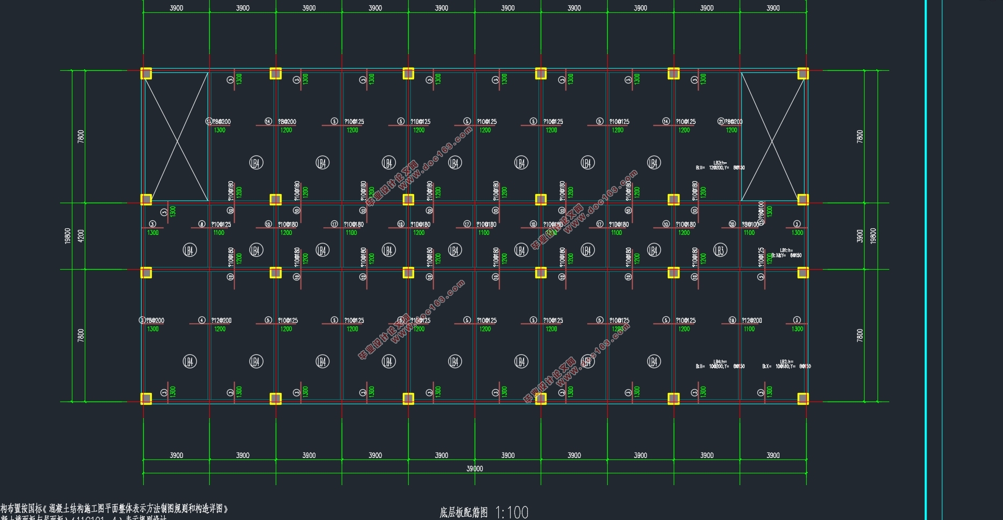Click the circled 18 rebar marker
This screenshot has height=520, width=1003.
(732, 320)
